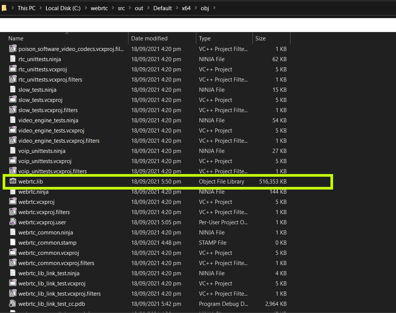Navigate to src folder breadcrumb
396x313 pixels.
[121, 8]
